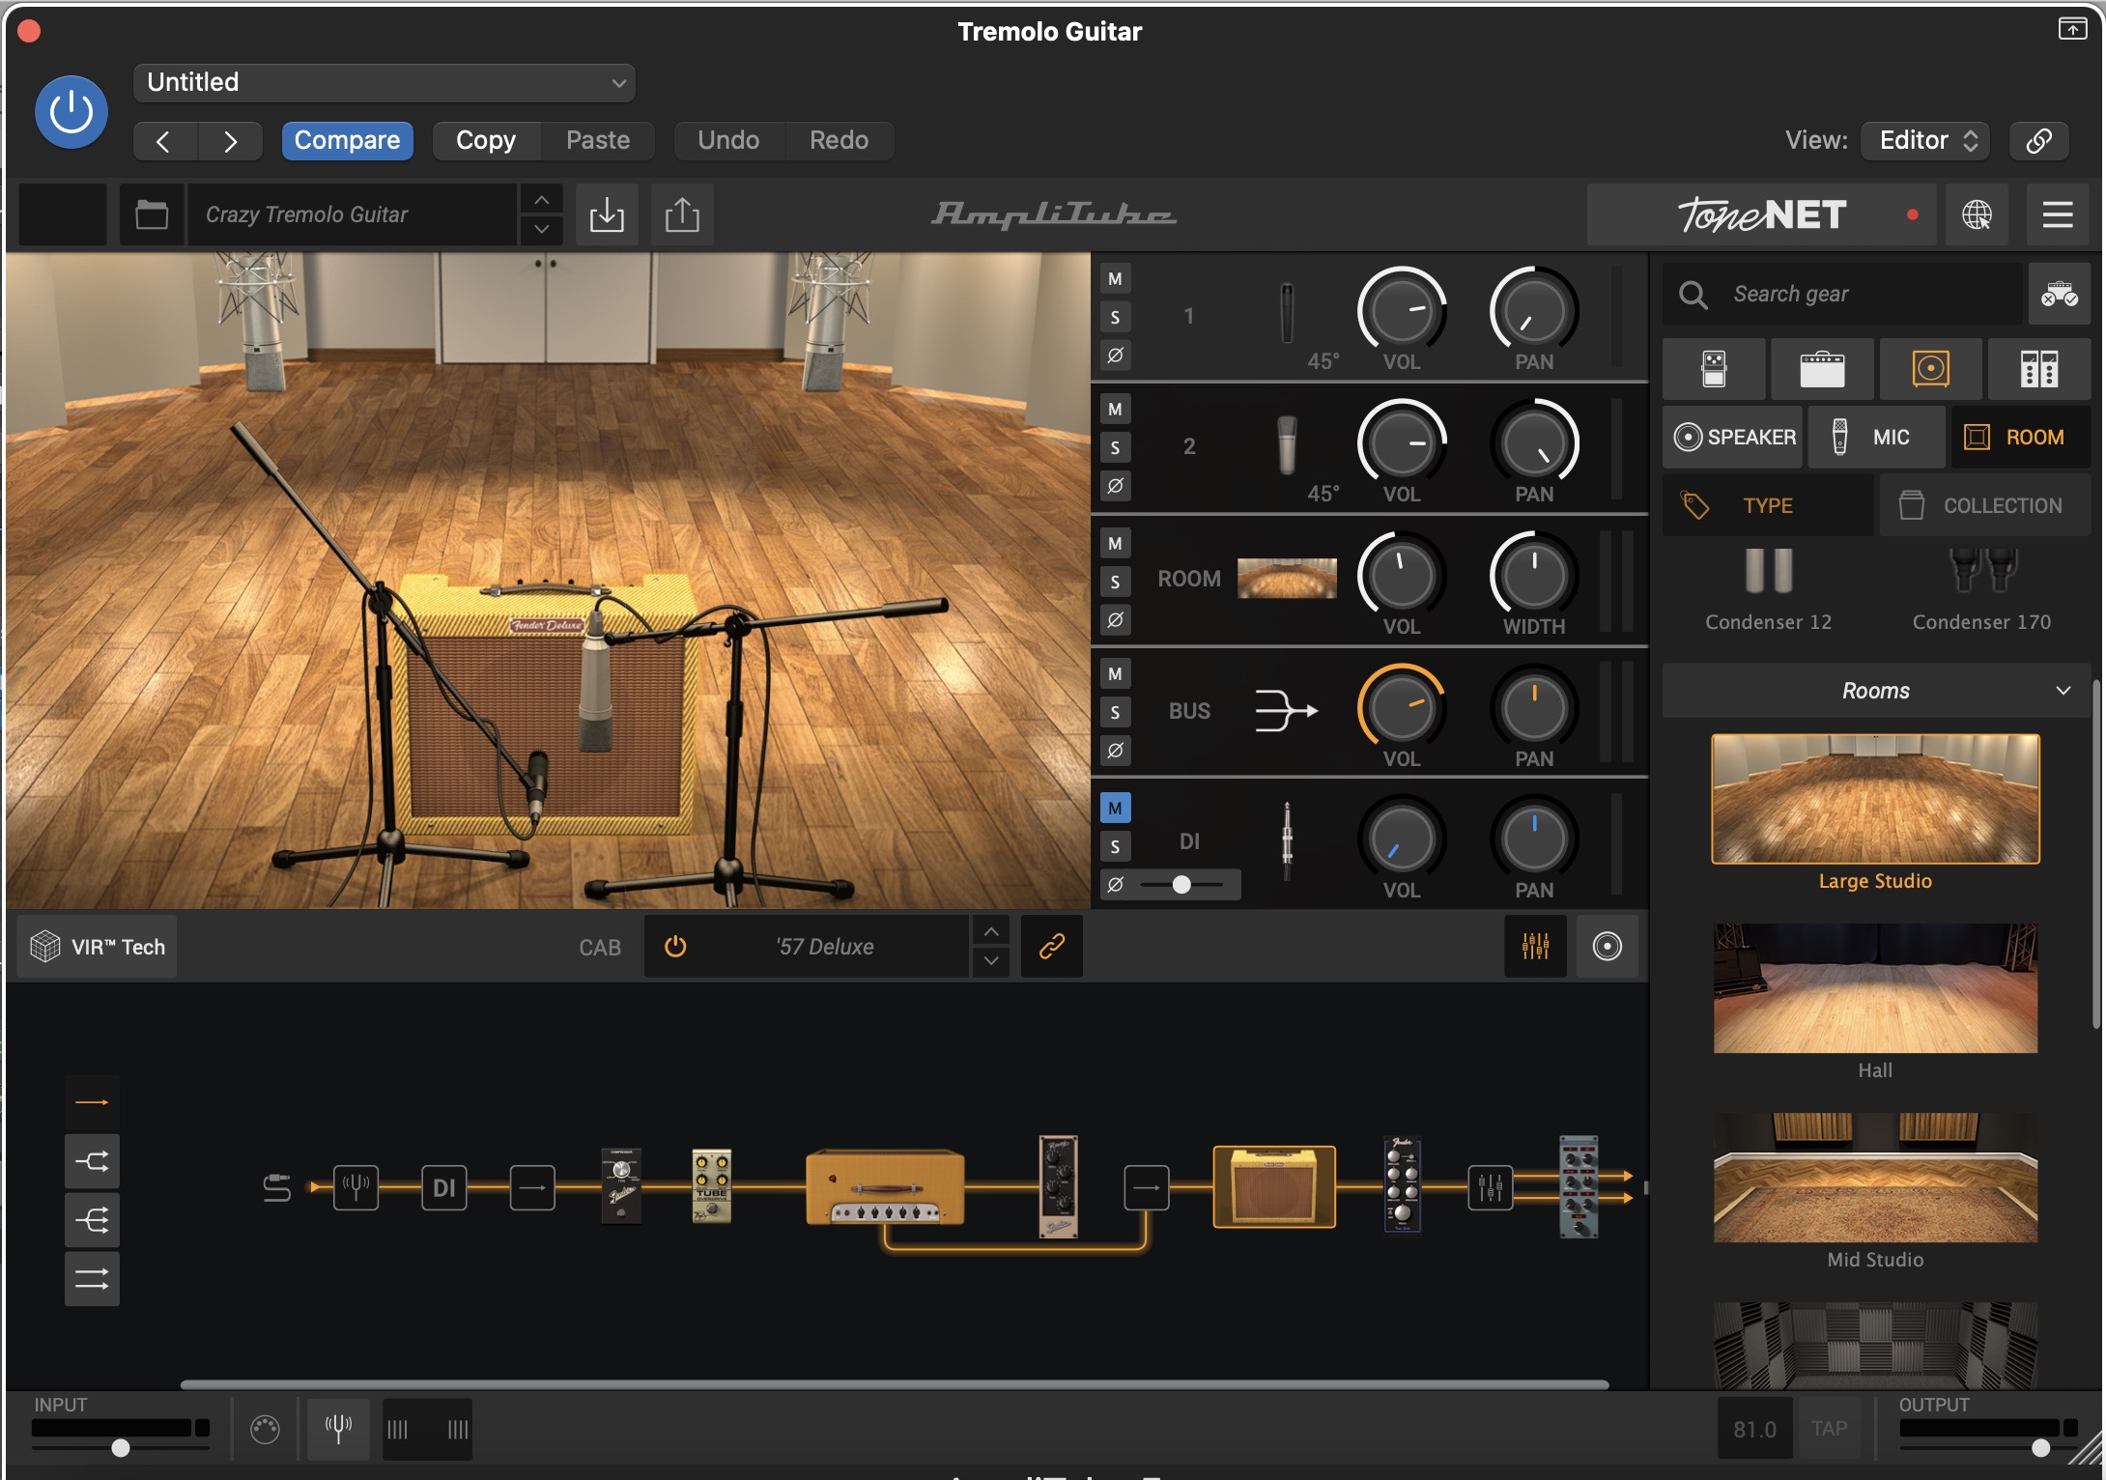2106x1480 pixels.
Task: Step the '57 Deluxe cab up
Action: click(991, 931)
